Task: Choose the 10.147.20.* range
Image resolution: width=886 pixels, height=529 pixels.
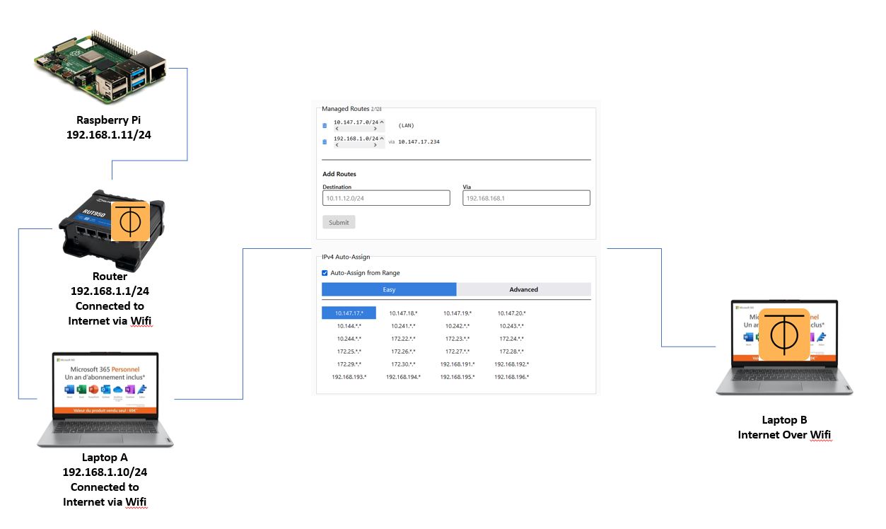Action: click(511, 313)
